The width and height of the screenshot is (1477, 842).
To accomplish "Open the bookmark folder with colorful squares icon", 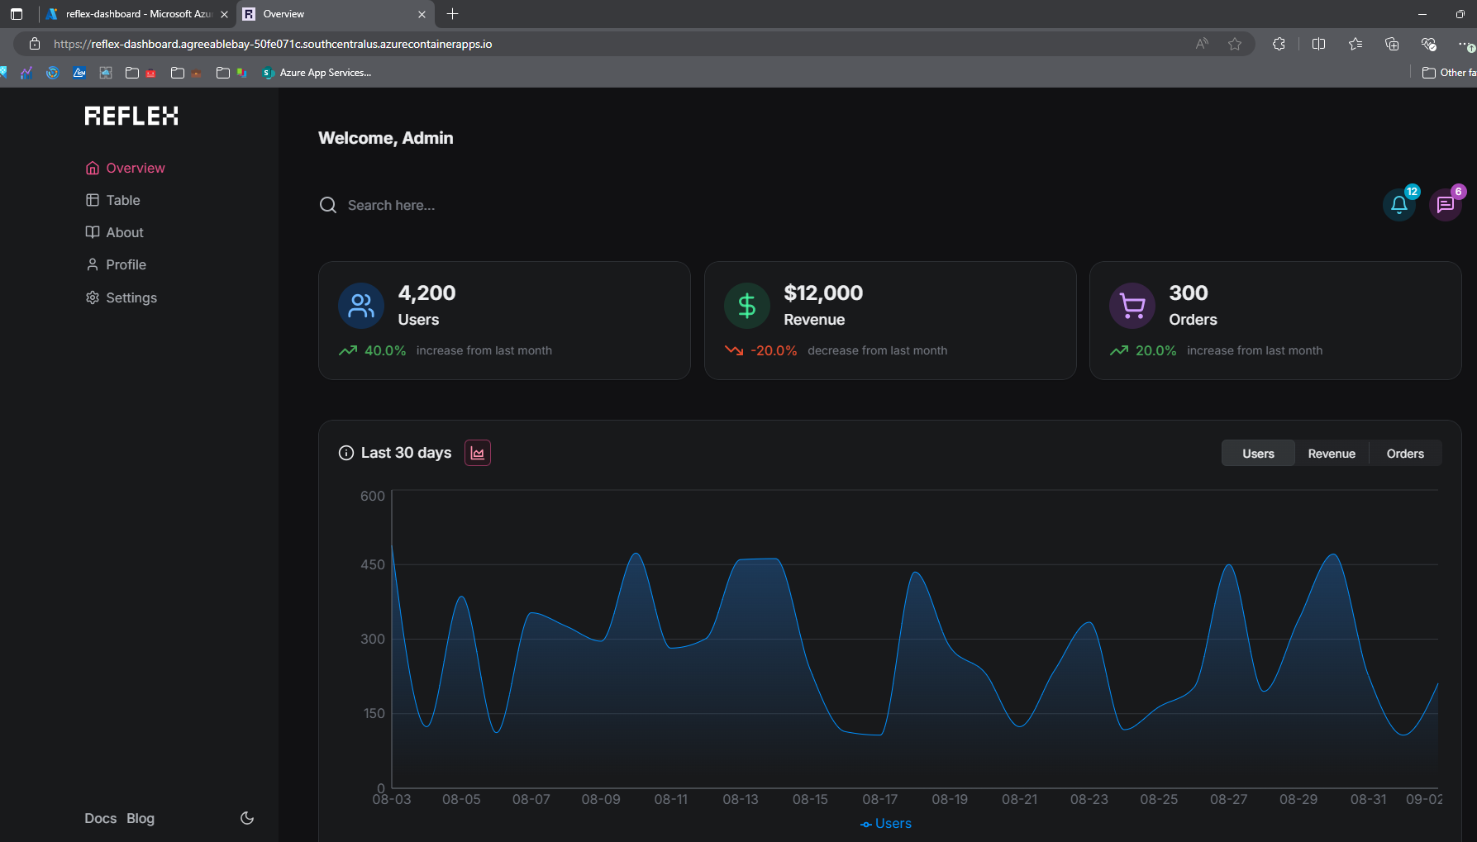I will [x=231, y=73].
